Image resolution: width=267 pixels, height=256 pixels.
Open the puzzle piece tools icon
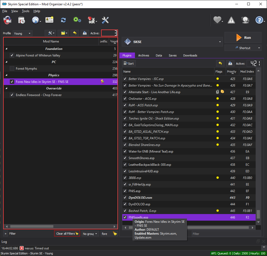91,20
